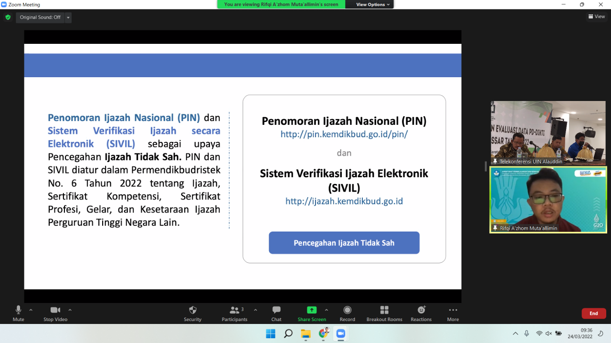Screen dimensions: 611x343
Task: Open the Participants panel
Action: pos(234,310)
